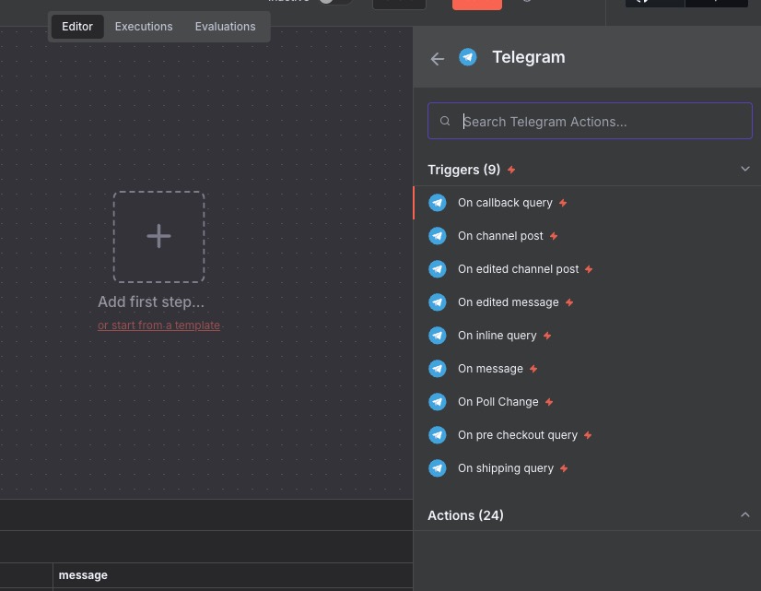761x591 pixels.
Task: Click the search magnifier icon
Action: click(x=445, y=121)
